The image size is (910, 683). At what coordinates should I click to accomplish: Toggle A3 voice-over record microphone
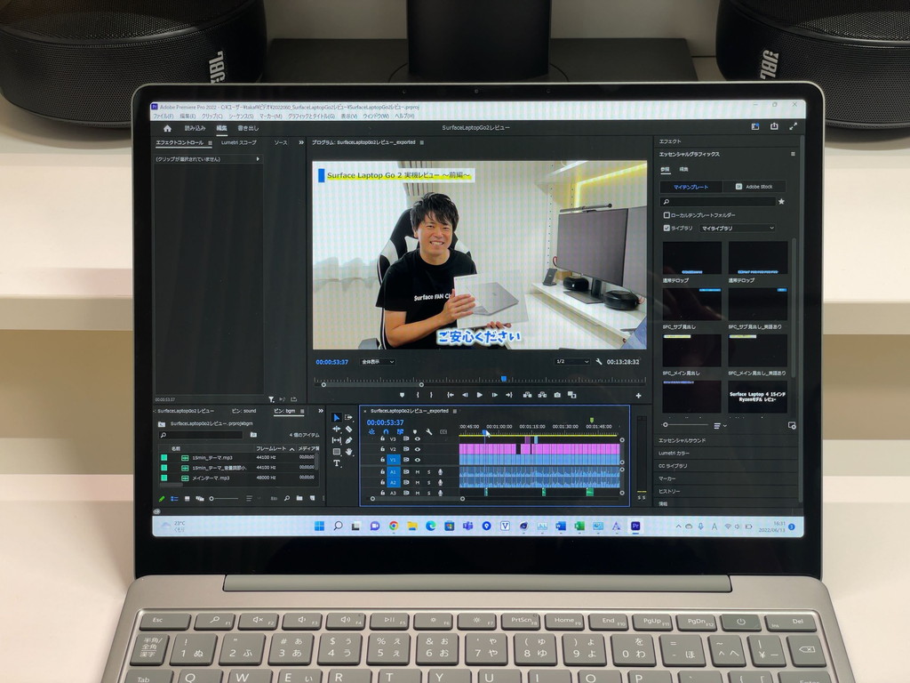pos(441,493)
